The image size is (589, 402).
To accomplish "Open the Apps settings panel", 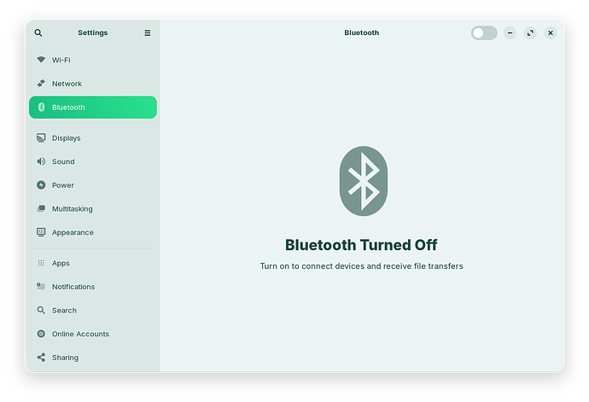I will point(61,264).
